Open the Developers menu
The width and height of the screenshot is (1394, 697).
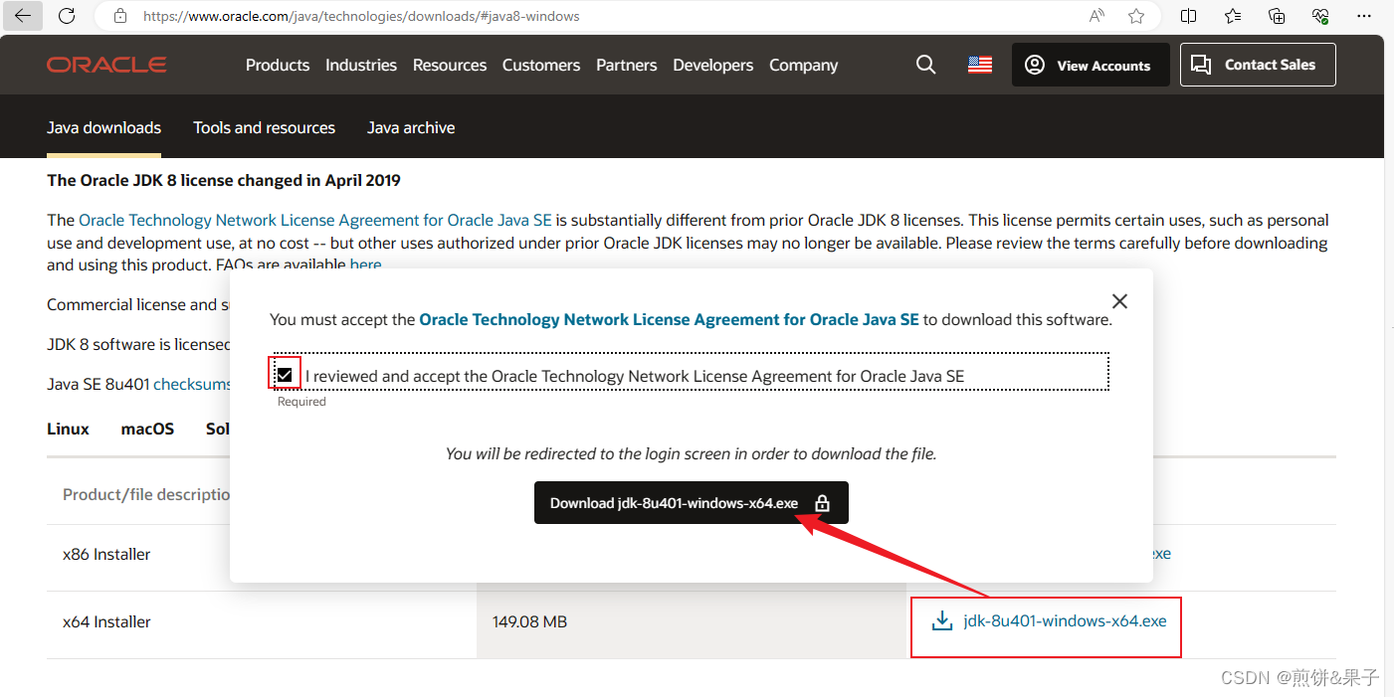(713, 65)
